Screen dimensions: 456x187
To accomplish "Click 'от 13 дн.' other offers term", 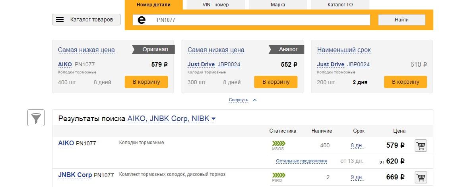I will pos(351,161).
